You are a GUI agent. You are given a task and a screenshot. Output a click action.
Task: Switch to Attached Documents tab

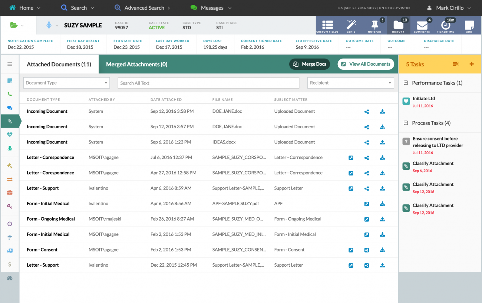coord(59,64)
